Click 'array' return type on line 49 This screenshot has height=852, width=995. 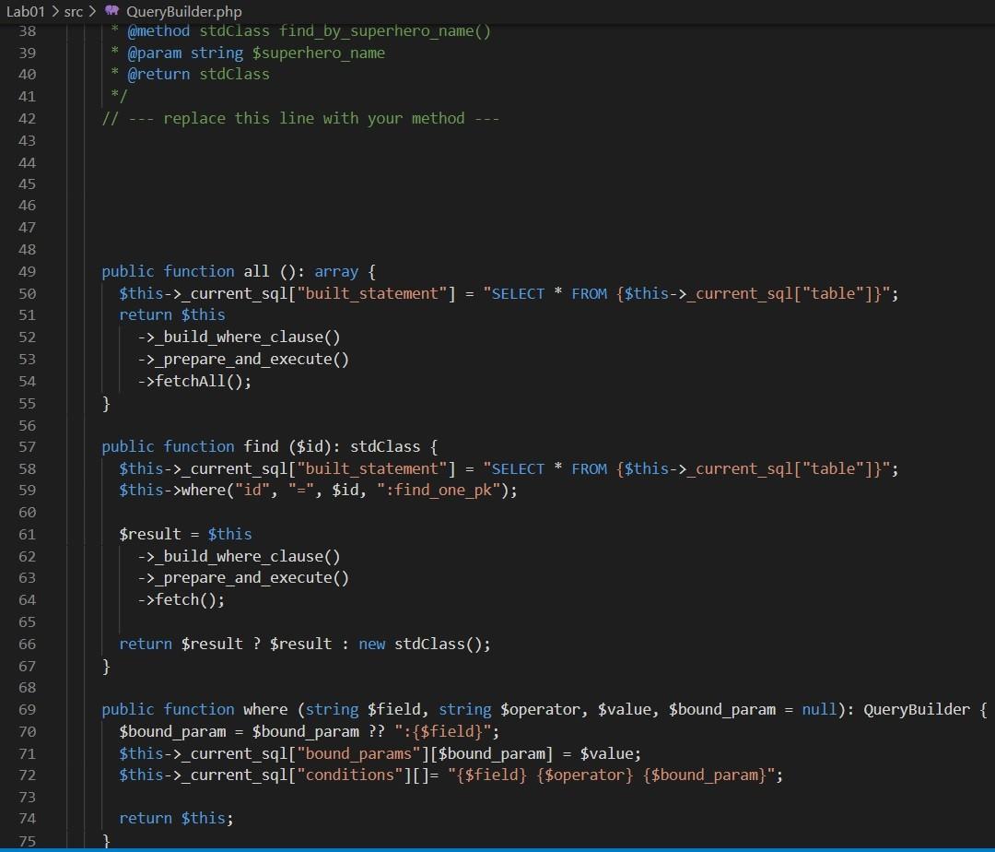(336, 272)
